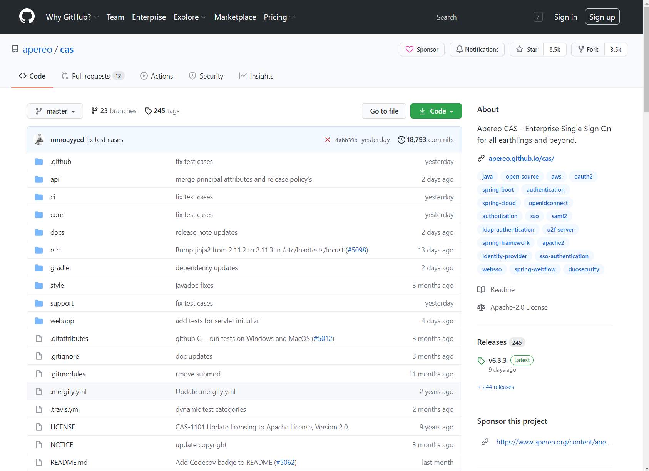649x471 pixels.
Task: Star the apereo/cas repository
Action: pos(527,49)
